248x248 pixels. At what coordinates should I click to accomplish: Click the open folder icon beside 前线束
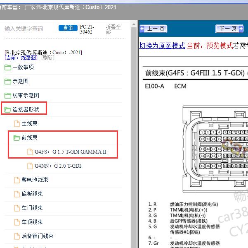(17, 138)
